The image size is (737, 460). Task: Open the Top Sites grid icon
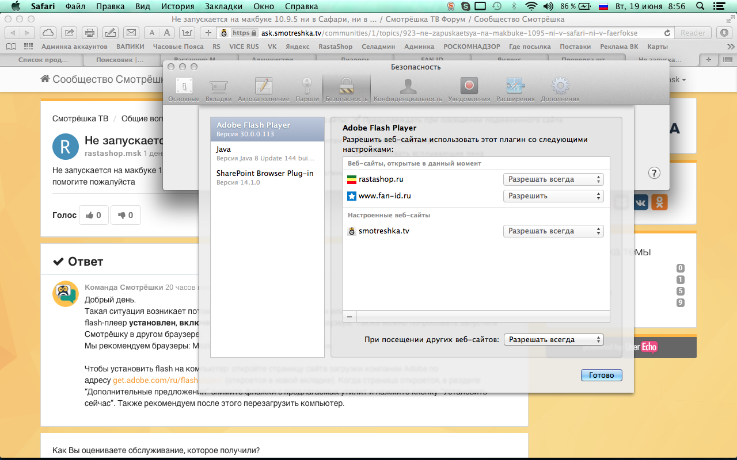coord(27,47)
